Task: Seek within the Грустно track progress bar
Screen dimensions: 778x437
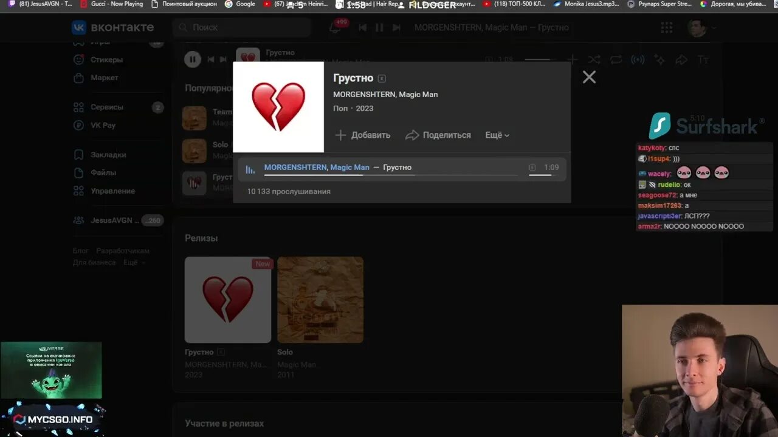Action: click(391, 175)
